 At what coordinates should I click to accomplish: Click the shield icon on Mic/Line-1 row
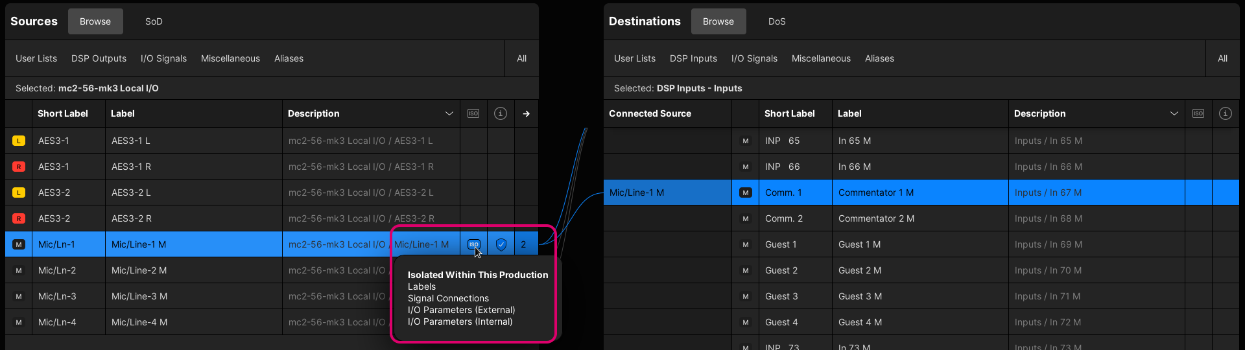click(x=501, y=244)
